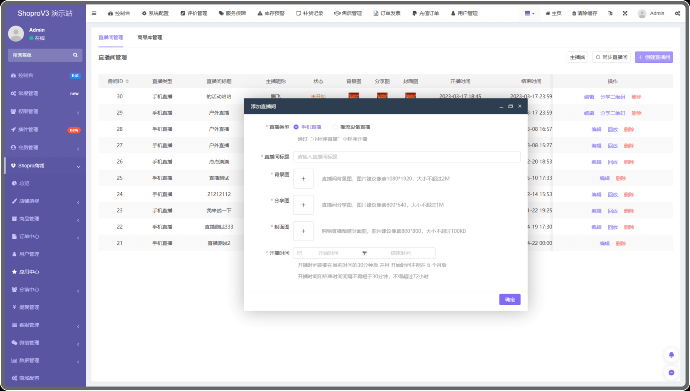690x391 pixels.
Task: Switch to 商品库管理 tab
Action: tap(150, 38)
